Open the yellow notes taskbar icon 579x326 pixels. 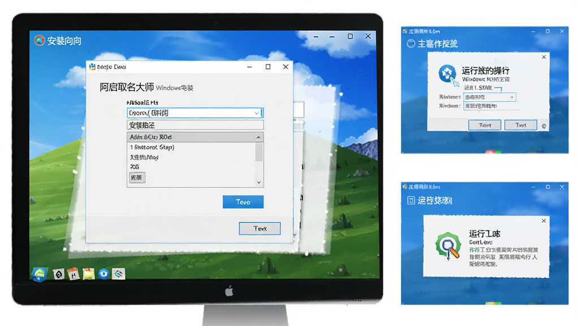click(x=89, y=274)
